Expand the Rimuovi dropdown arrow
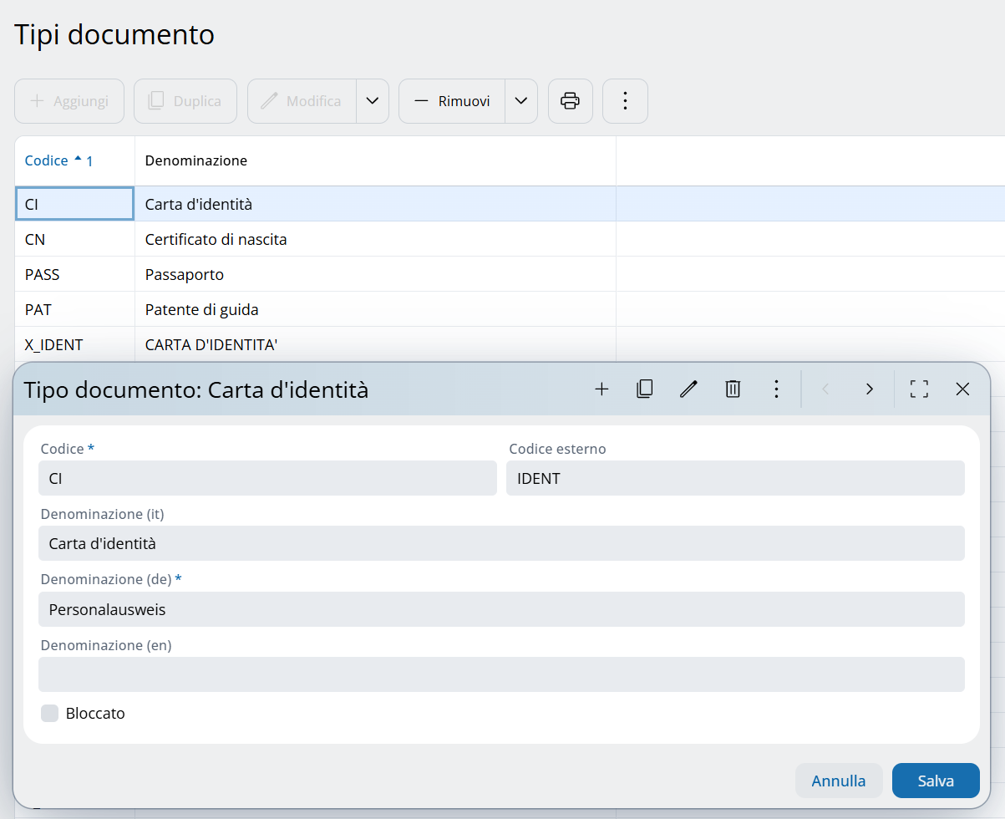1005x819 pixels. pyautogui.click(x=520, y=101)
